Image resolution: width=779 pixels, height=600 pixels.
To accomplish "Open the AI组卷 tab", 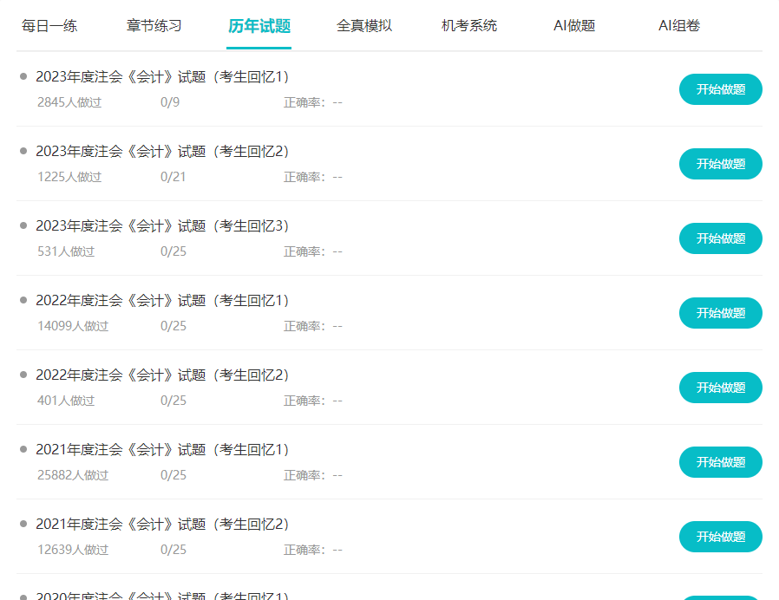I will [679, 26].
